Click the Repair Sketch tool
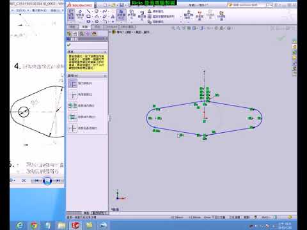This screenshot has height=230, width=307. [x=200, y=15]
